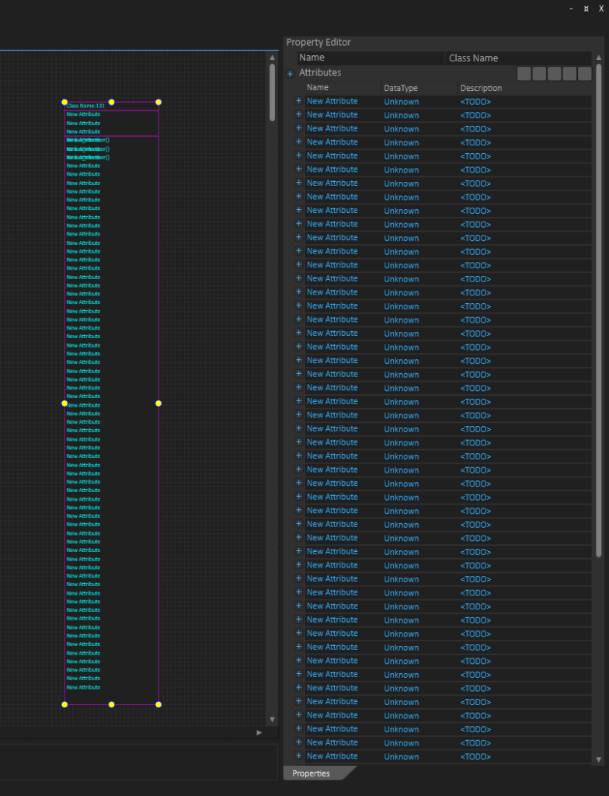Click the middle gray button beside Attributes
The width and height of the screenshot is (609, 796).
(x=554, y=74)
